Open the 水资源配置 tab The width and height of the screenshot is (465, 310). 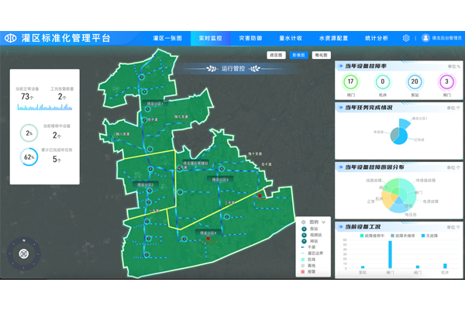333,38
